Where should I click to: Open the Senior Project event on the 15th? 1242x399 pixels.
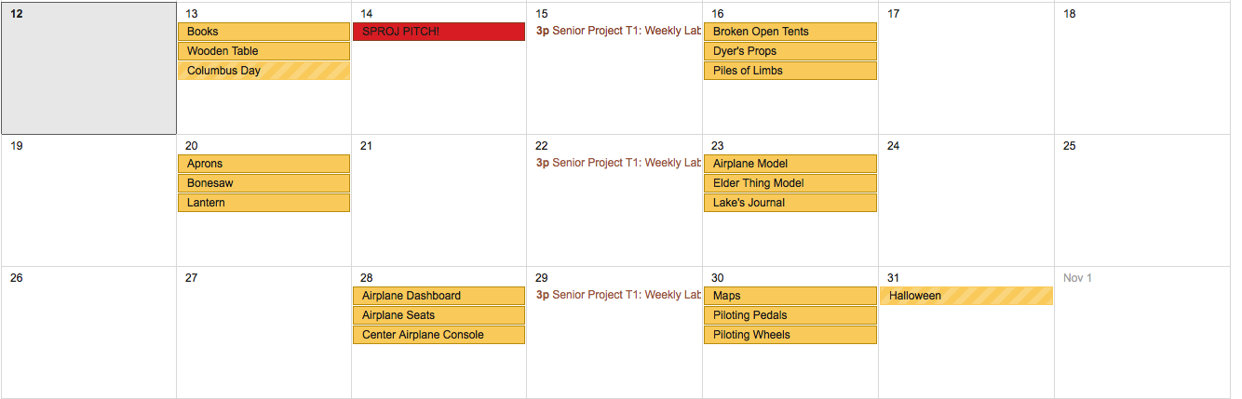617,32
